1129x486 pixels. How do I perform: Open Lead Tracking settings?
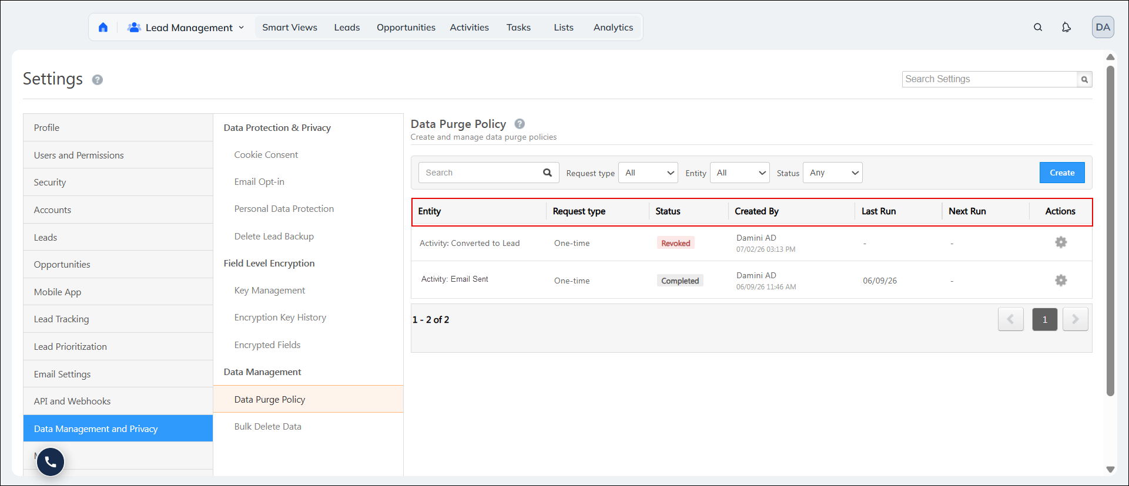pos(118,319)
